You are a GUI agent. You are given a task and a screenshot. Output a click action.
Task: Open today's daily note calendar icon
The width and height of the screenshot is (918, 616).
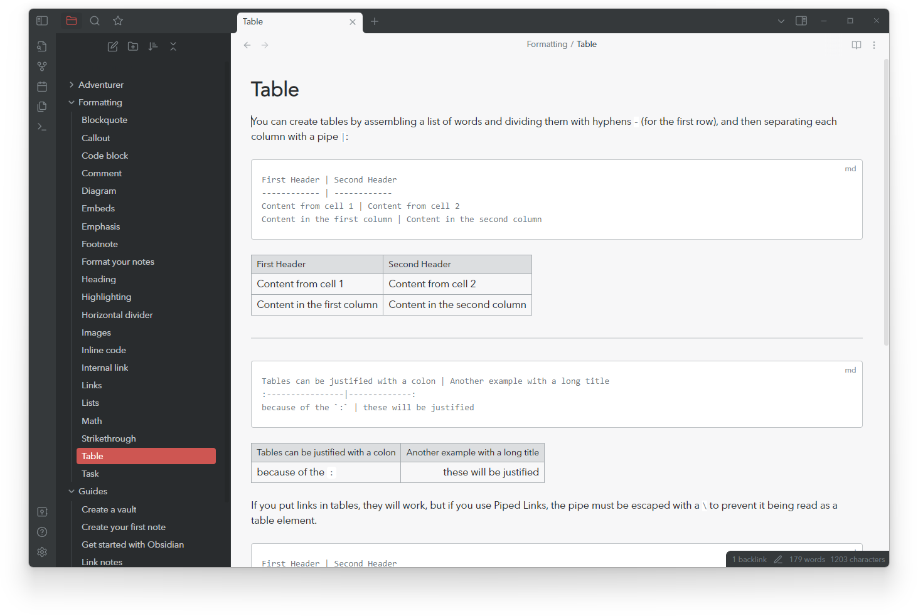point(42,87)
